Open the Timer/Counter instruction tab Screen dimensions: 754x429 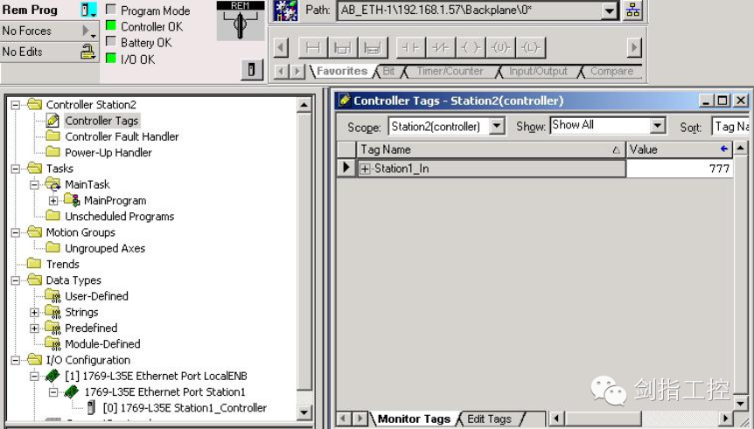click(450, 72)
